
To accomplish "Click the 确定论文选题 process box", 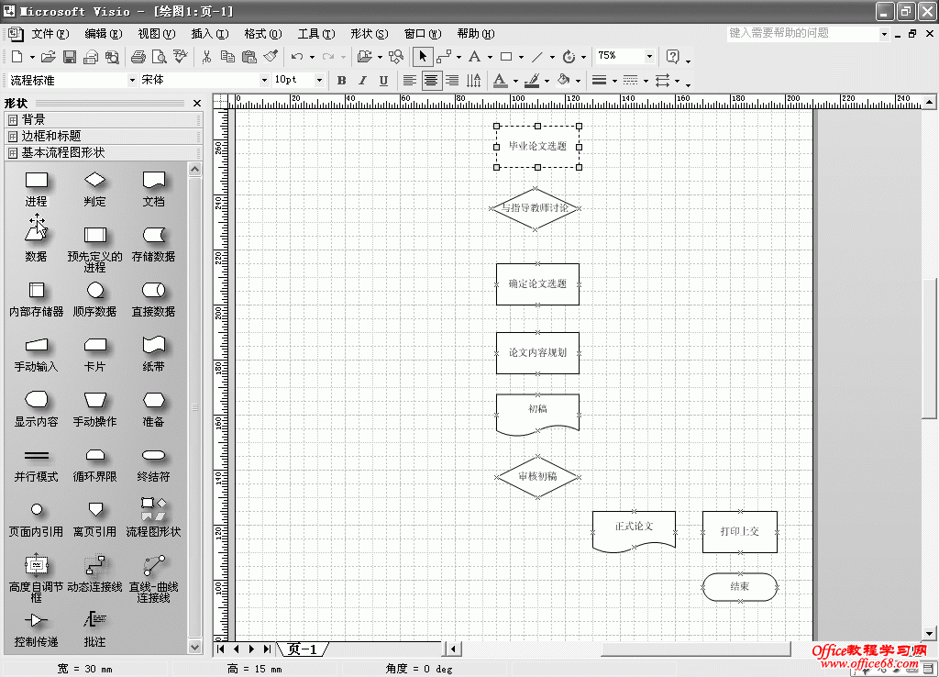I will tap(537, 284).
